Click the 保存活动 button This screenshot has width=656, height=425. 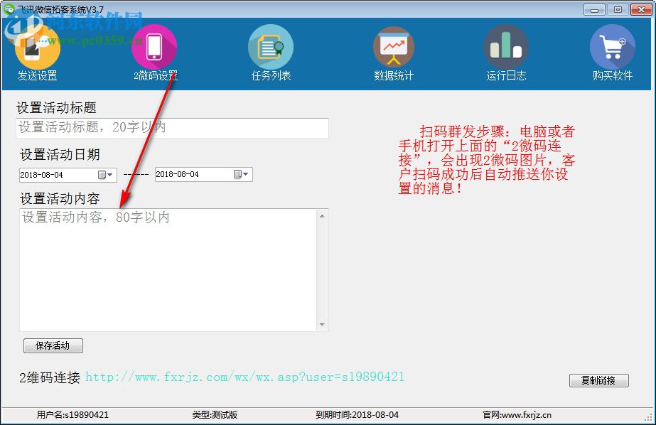(x=53, y=345)
